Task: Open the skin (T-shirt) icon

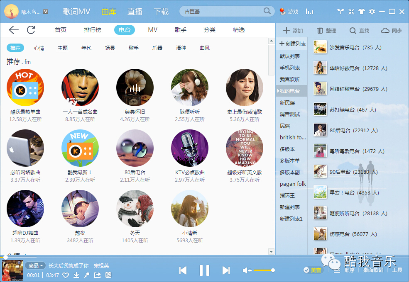Action: (362, 12)
